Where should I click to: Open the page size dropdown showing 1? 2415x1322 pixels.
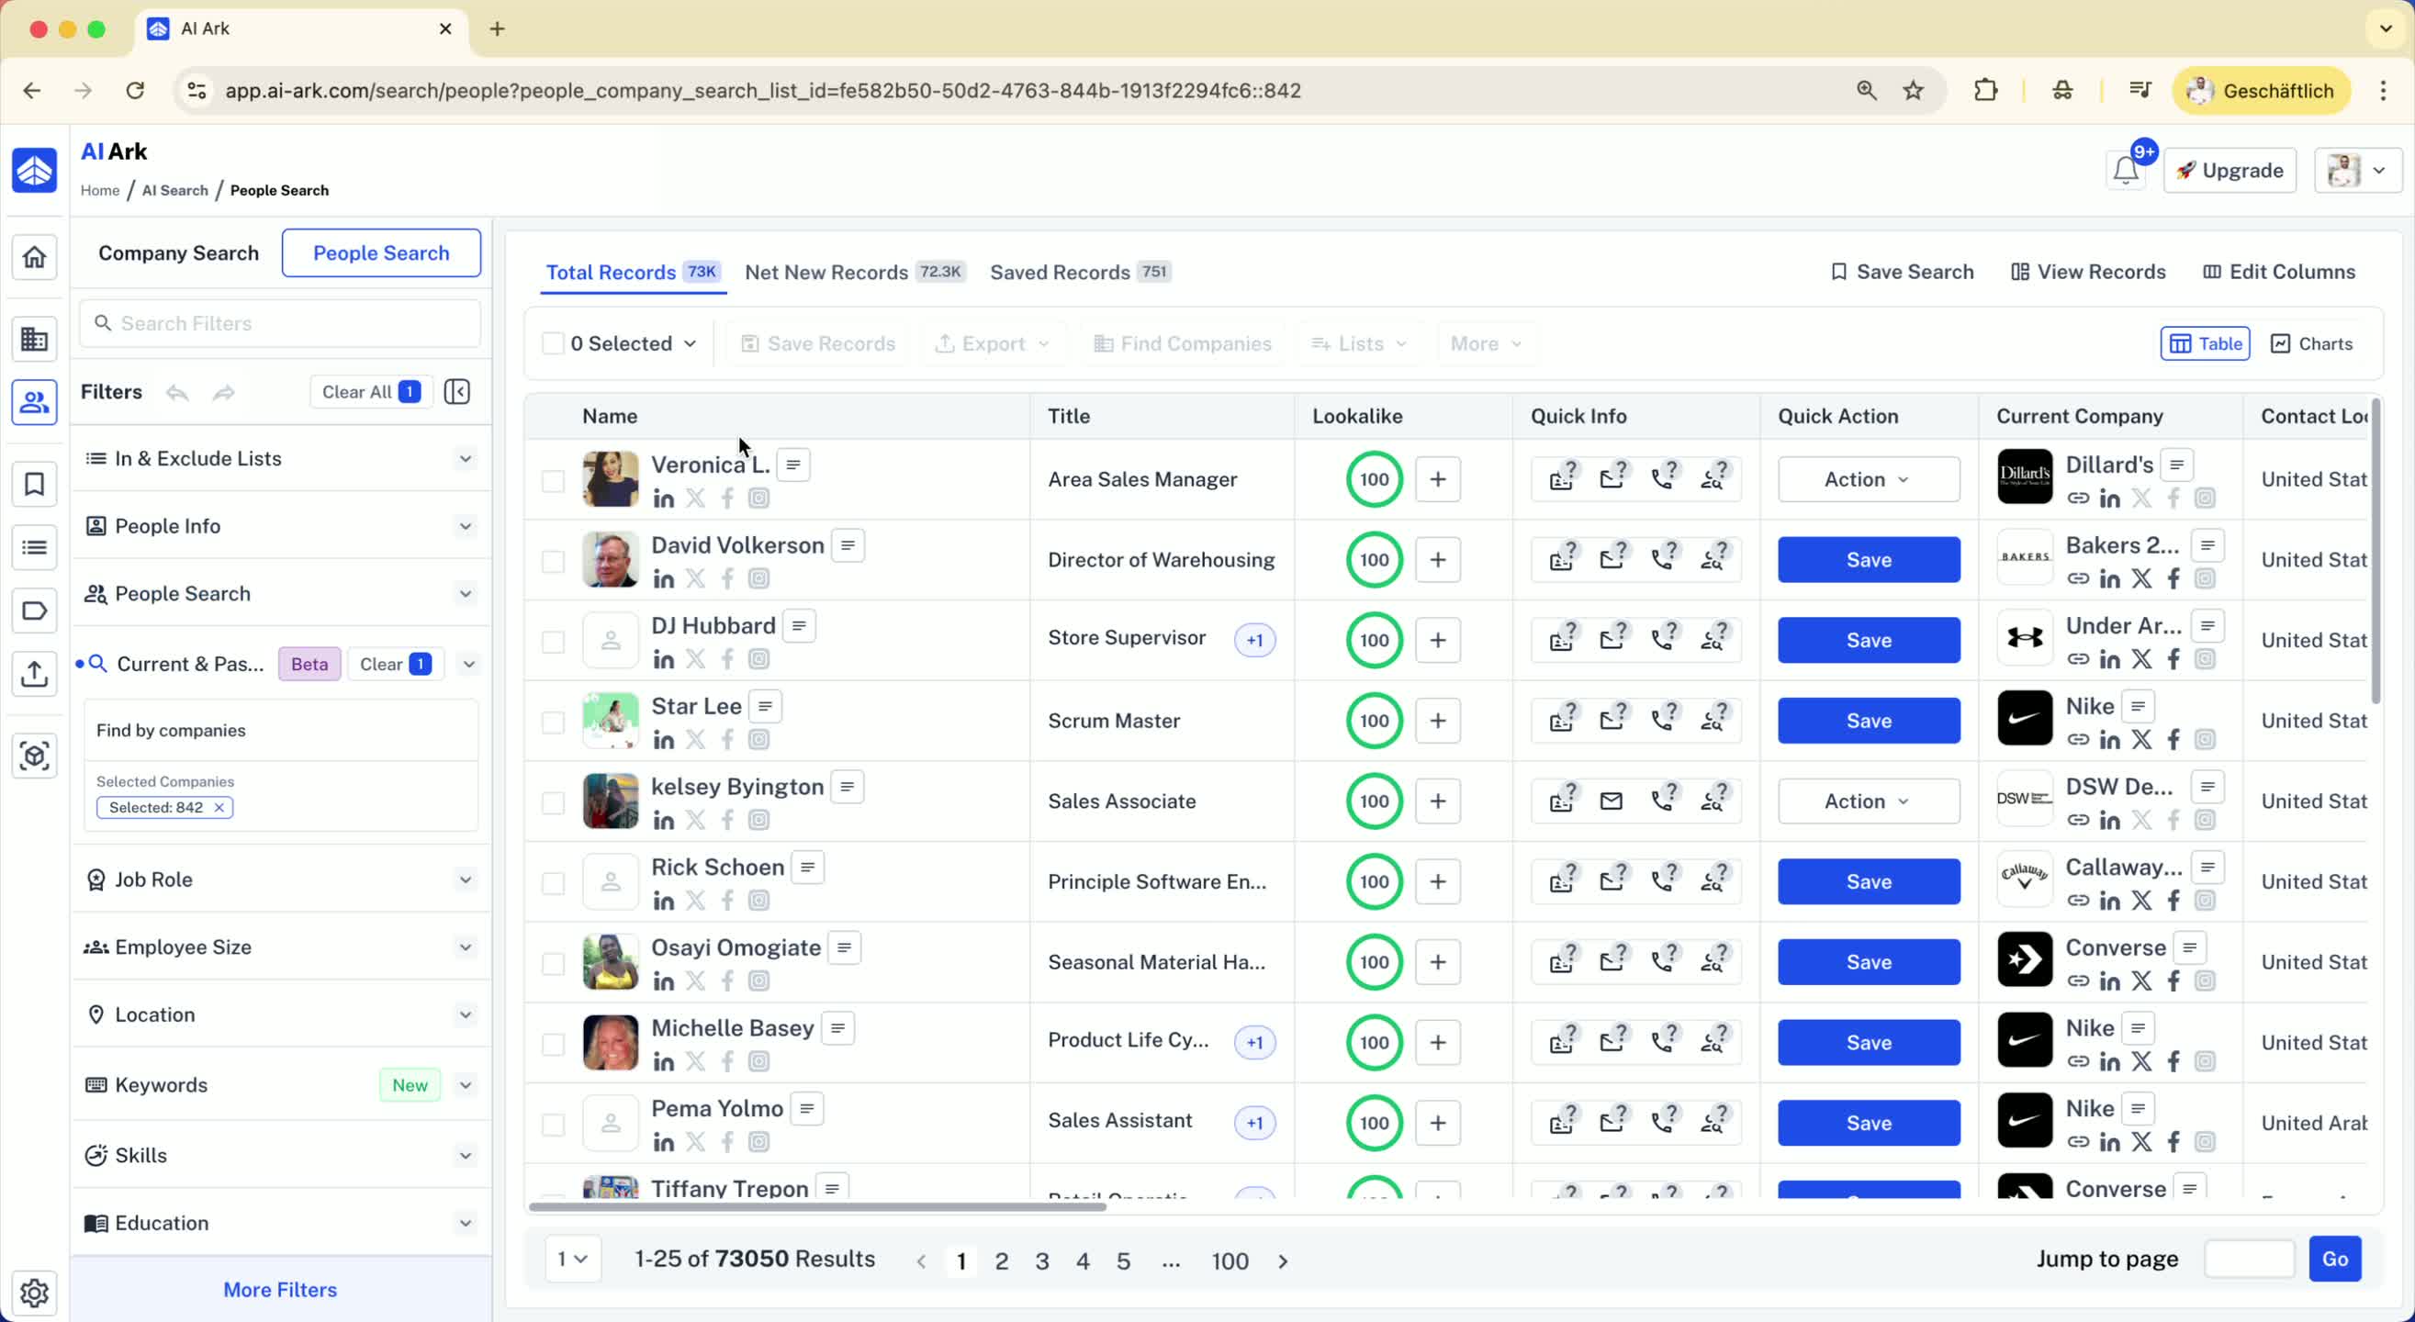573,1259
